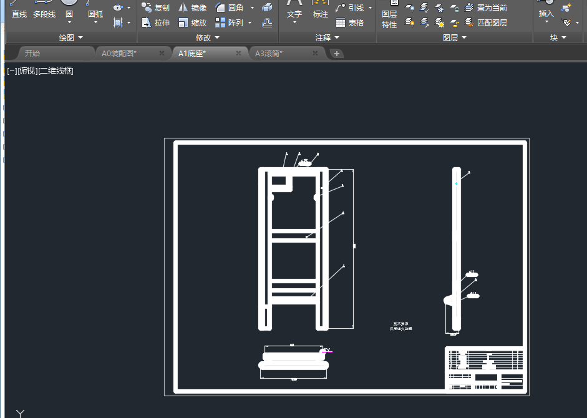The image size is (587, 418).
Task: Click the layer Unlock open-padlock icon
Action: 455,23
